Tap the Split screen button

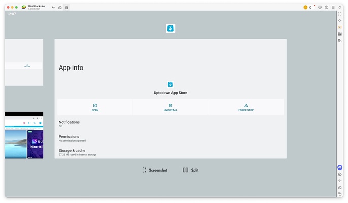tap(191, 170)
